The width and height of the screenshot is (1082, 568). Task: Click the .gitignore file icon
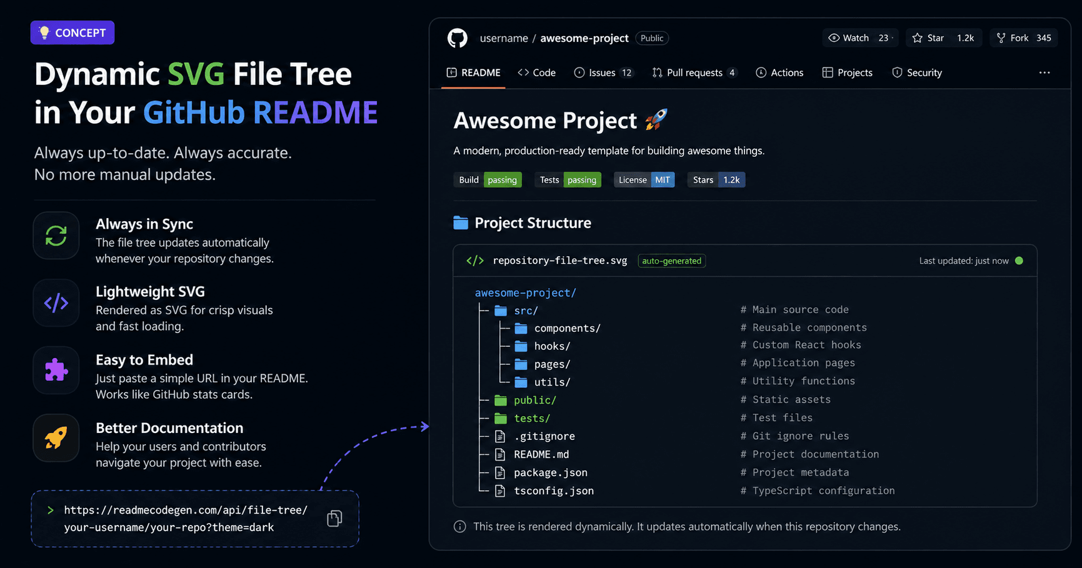coord(500,436)
